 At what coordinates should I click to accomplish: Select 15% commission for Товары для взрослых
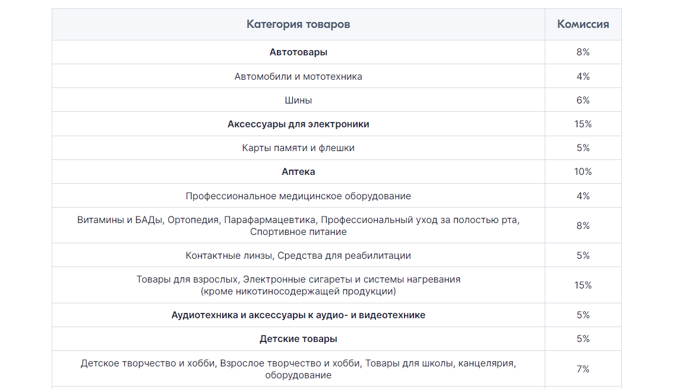[583, 285]
